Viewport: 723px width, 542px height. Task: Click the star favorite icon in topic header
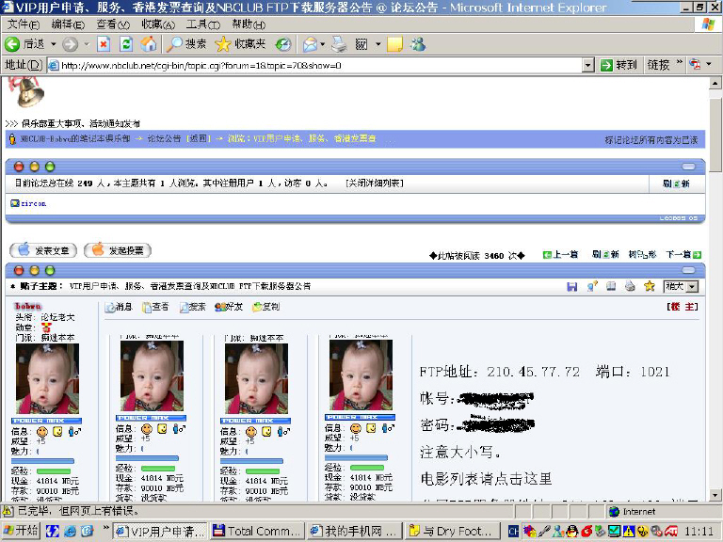pos(649,286)
